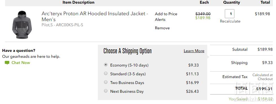Open the Arc'teryx Proton AR jacket title
Image resolution: width=276 pixels, height=104 pixels.
(95, 16)
